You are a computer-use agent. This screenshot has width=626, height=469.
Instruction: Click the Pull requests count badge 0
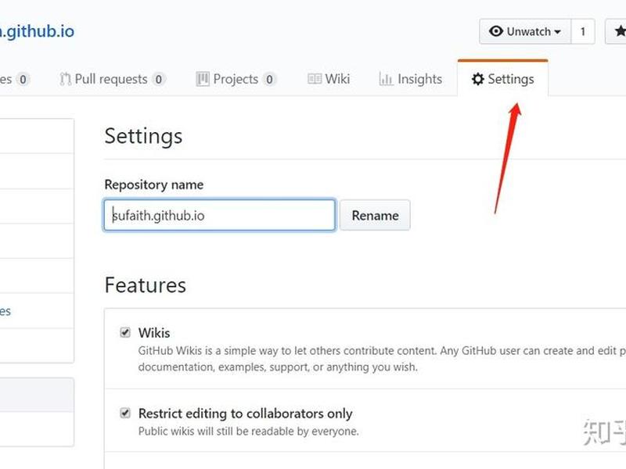[x=159, y=80]
